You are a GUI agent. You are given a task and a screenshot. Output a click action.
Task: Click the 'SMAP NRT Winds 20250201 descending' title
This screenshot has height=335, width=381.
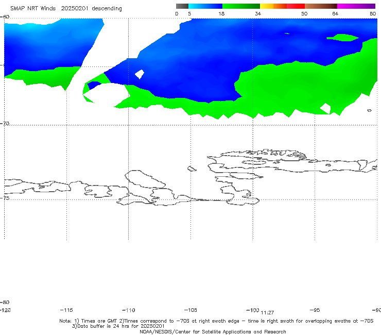66,9
